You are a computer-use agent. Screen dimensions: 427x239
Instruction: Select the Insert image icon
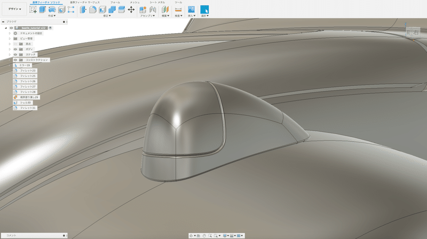click(192, 10)
